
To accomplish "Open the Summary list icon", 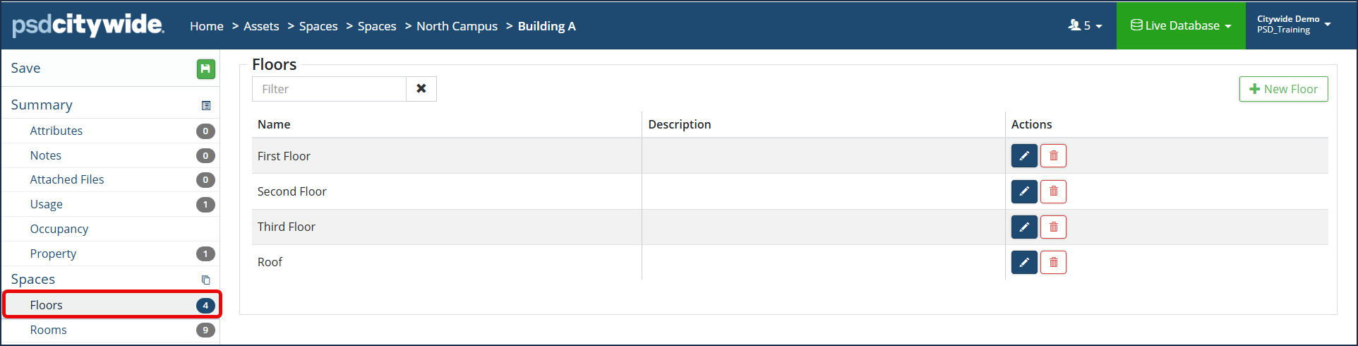I will pyautogui.click(x=206, y=106).
